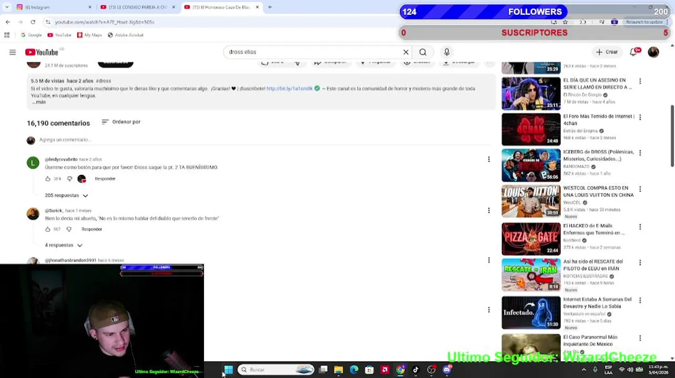The image size is (675, 378).
Task: Expand the 205 respuestas thread
Action: (66, 195)
